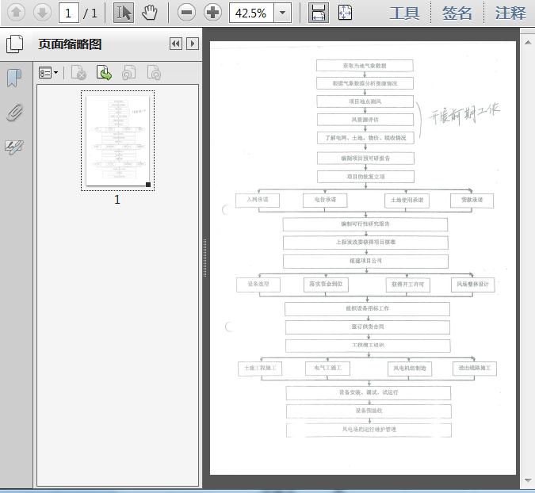
Task: Click the document scroll down arrow
Action: click(x=528, y=480)
